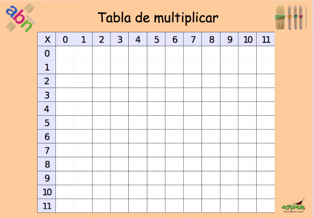Viewport: 313px width, 218px height.
Task: Click the column header number 8
Action: (x=211, y=39)
